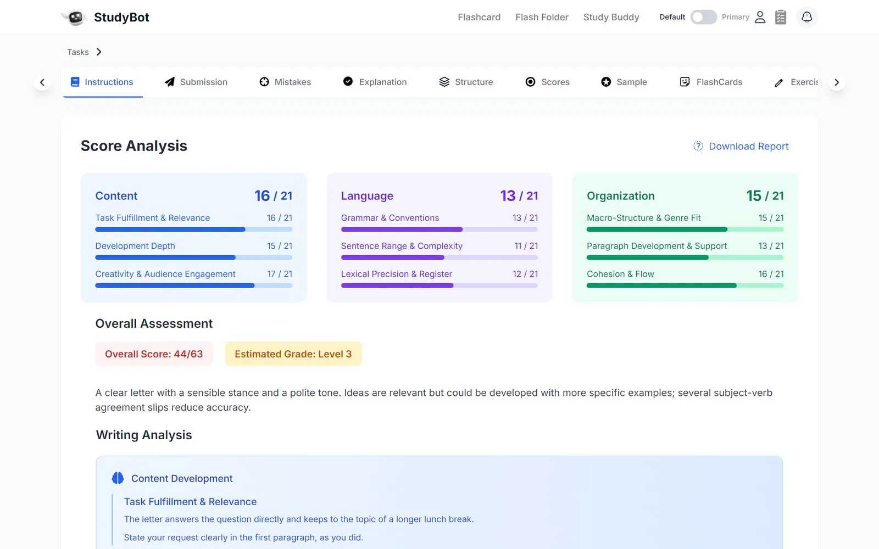Click the Structure layers icon
The width and height of the screenshot is (879, 549).
pos(444,82)
